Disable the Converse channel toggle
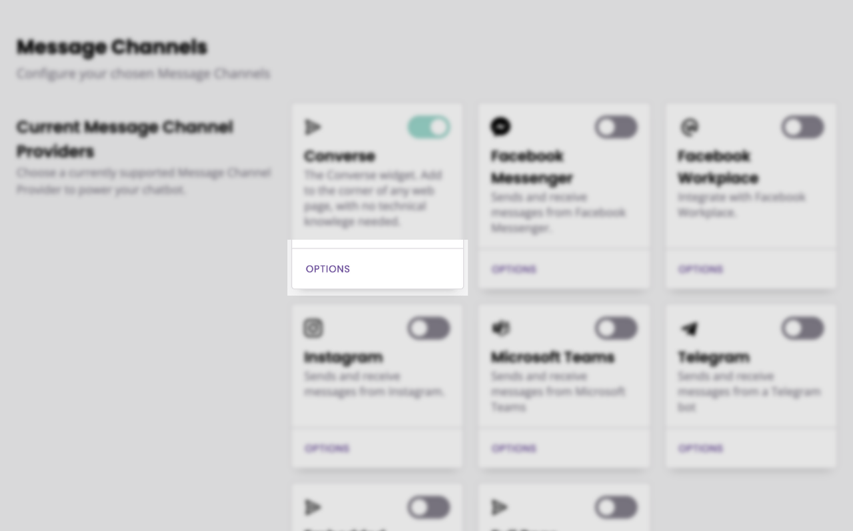The image size is (853, 531). click(x=429, y=127)
